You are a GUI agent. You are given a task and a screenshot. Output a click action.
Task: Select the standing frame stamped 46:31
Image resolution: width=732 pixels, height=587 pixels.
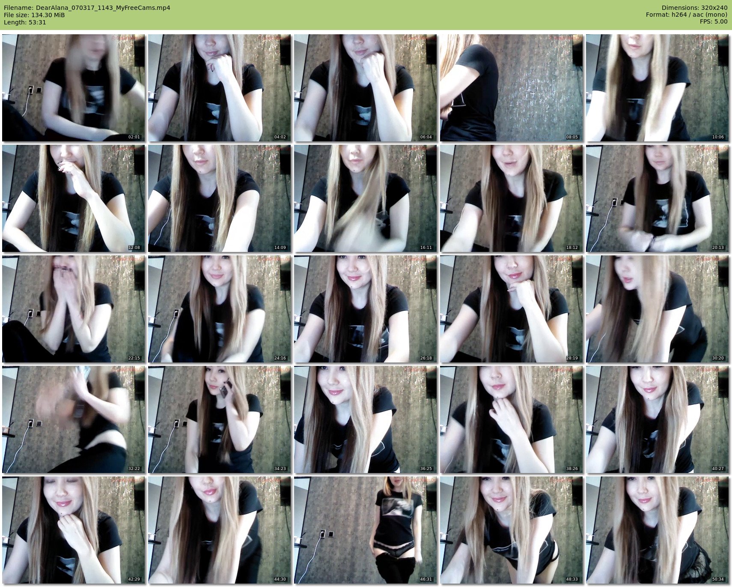[366, 530]
